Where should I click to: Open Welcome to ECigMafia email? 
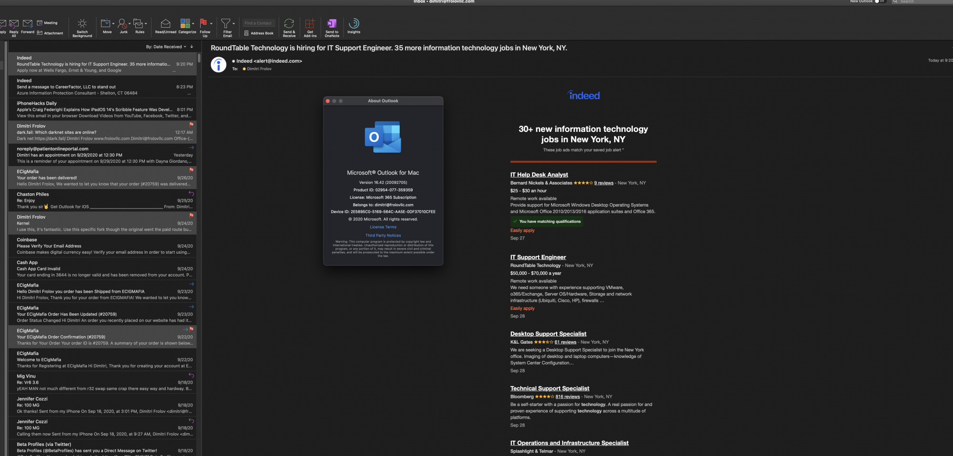pyautogui.click(x=102, y=359)
